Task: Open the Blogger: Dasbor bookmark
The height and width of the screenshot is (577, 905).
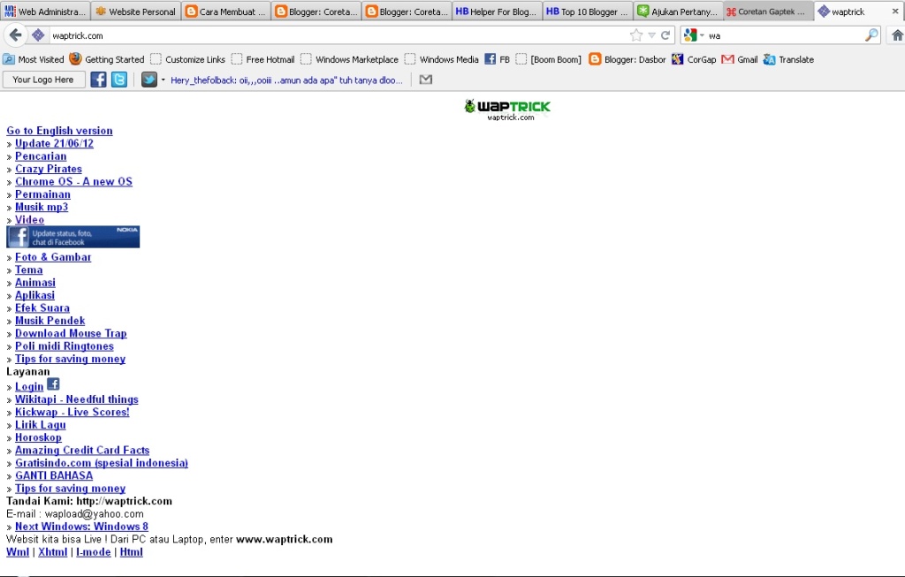Action: click(627, 59)
